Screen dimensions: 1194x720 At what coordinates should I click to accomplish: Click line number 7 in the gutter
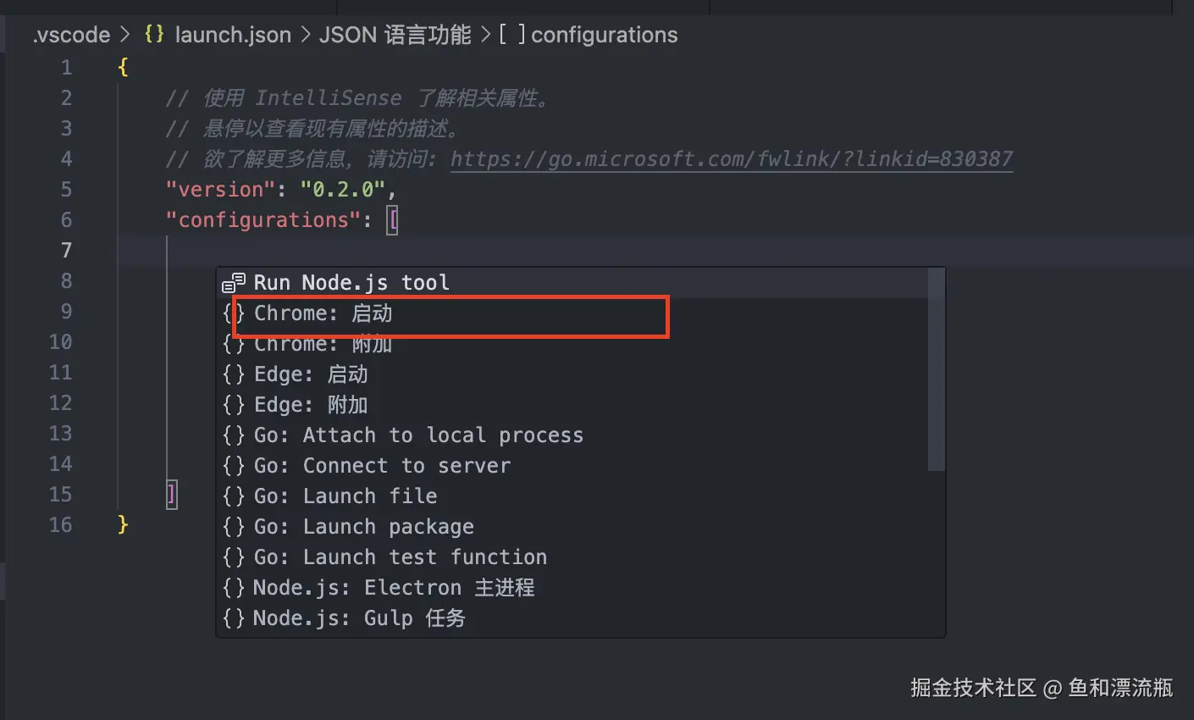pyautogui.click(x=67, y=250)
